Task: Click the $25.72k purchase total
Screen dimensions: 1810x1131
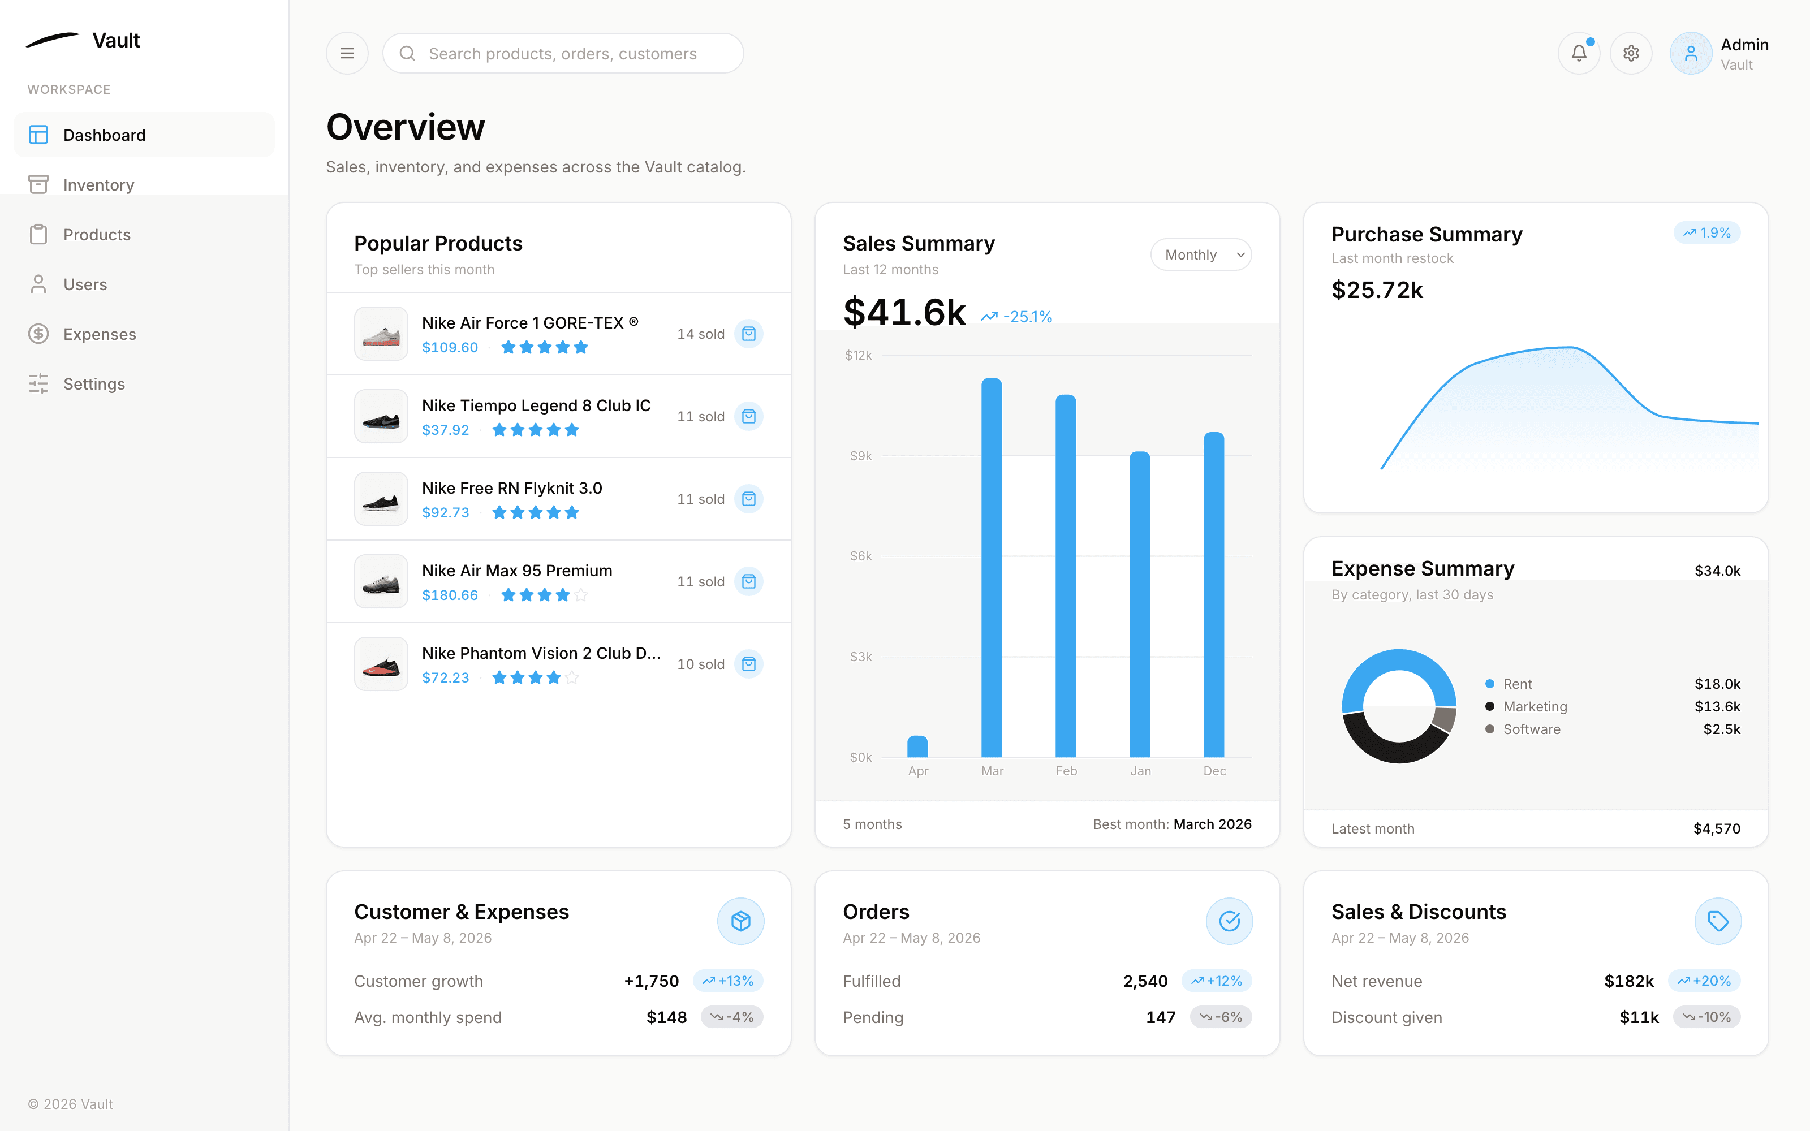Action: [x=1377, y=290]
